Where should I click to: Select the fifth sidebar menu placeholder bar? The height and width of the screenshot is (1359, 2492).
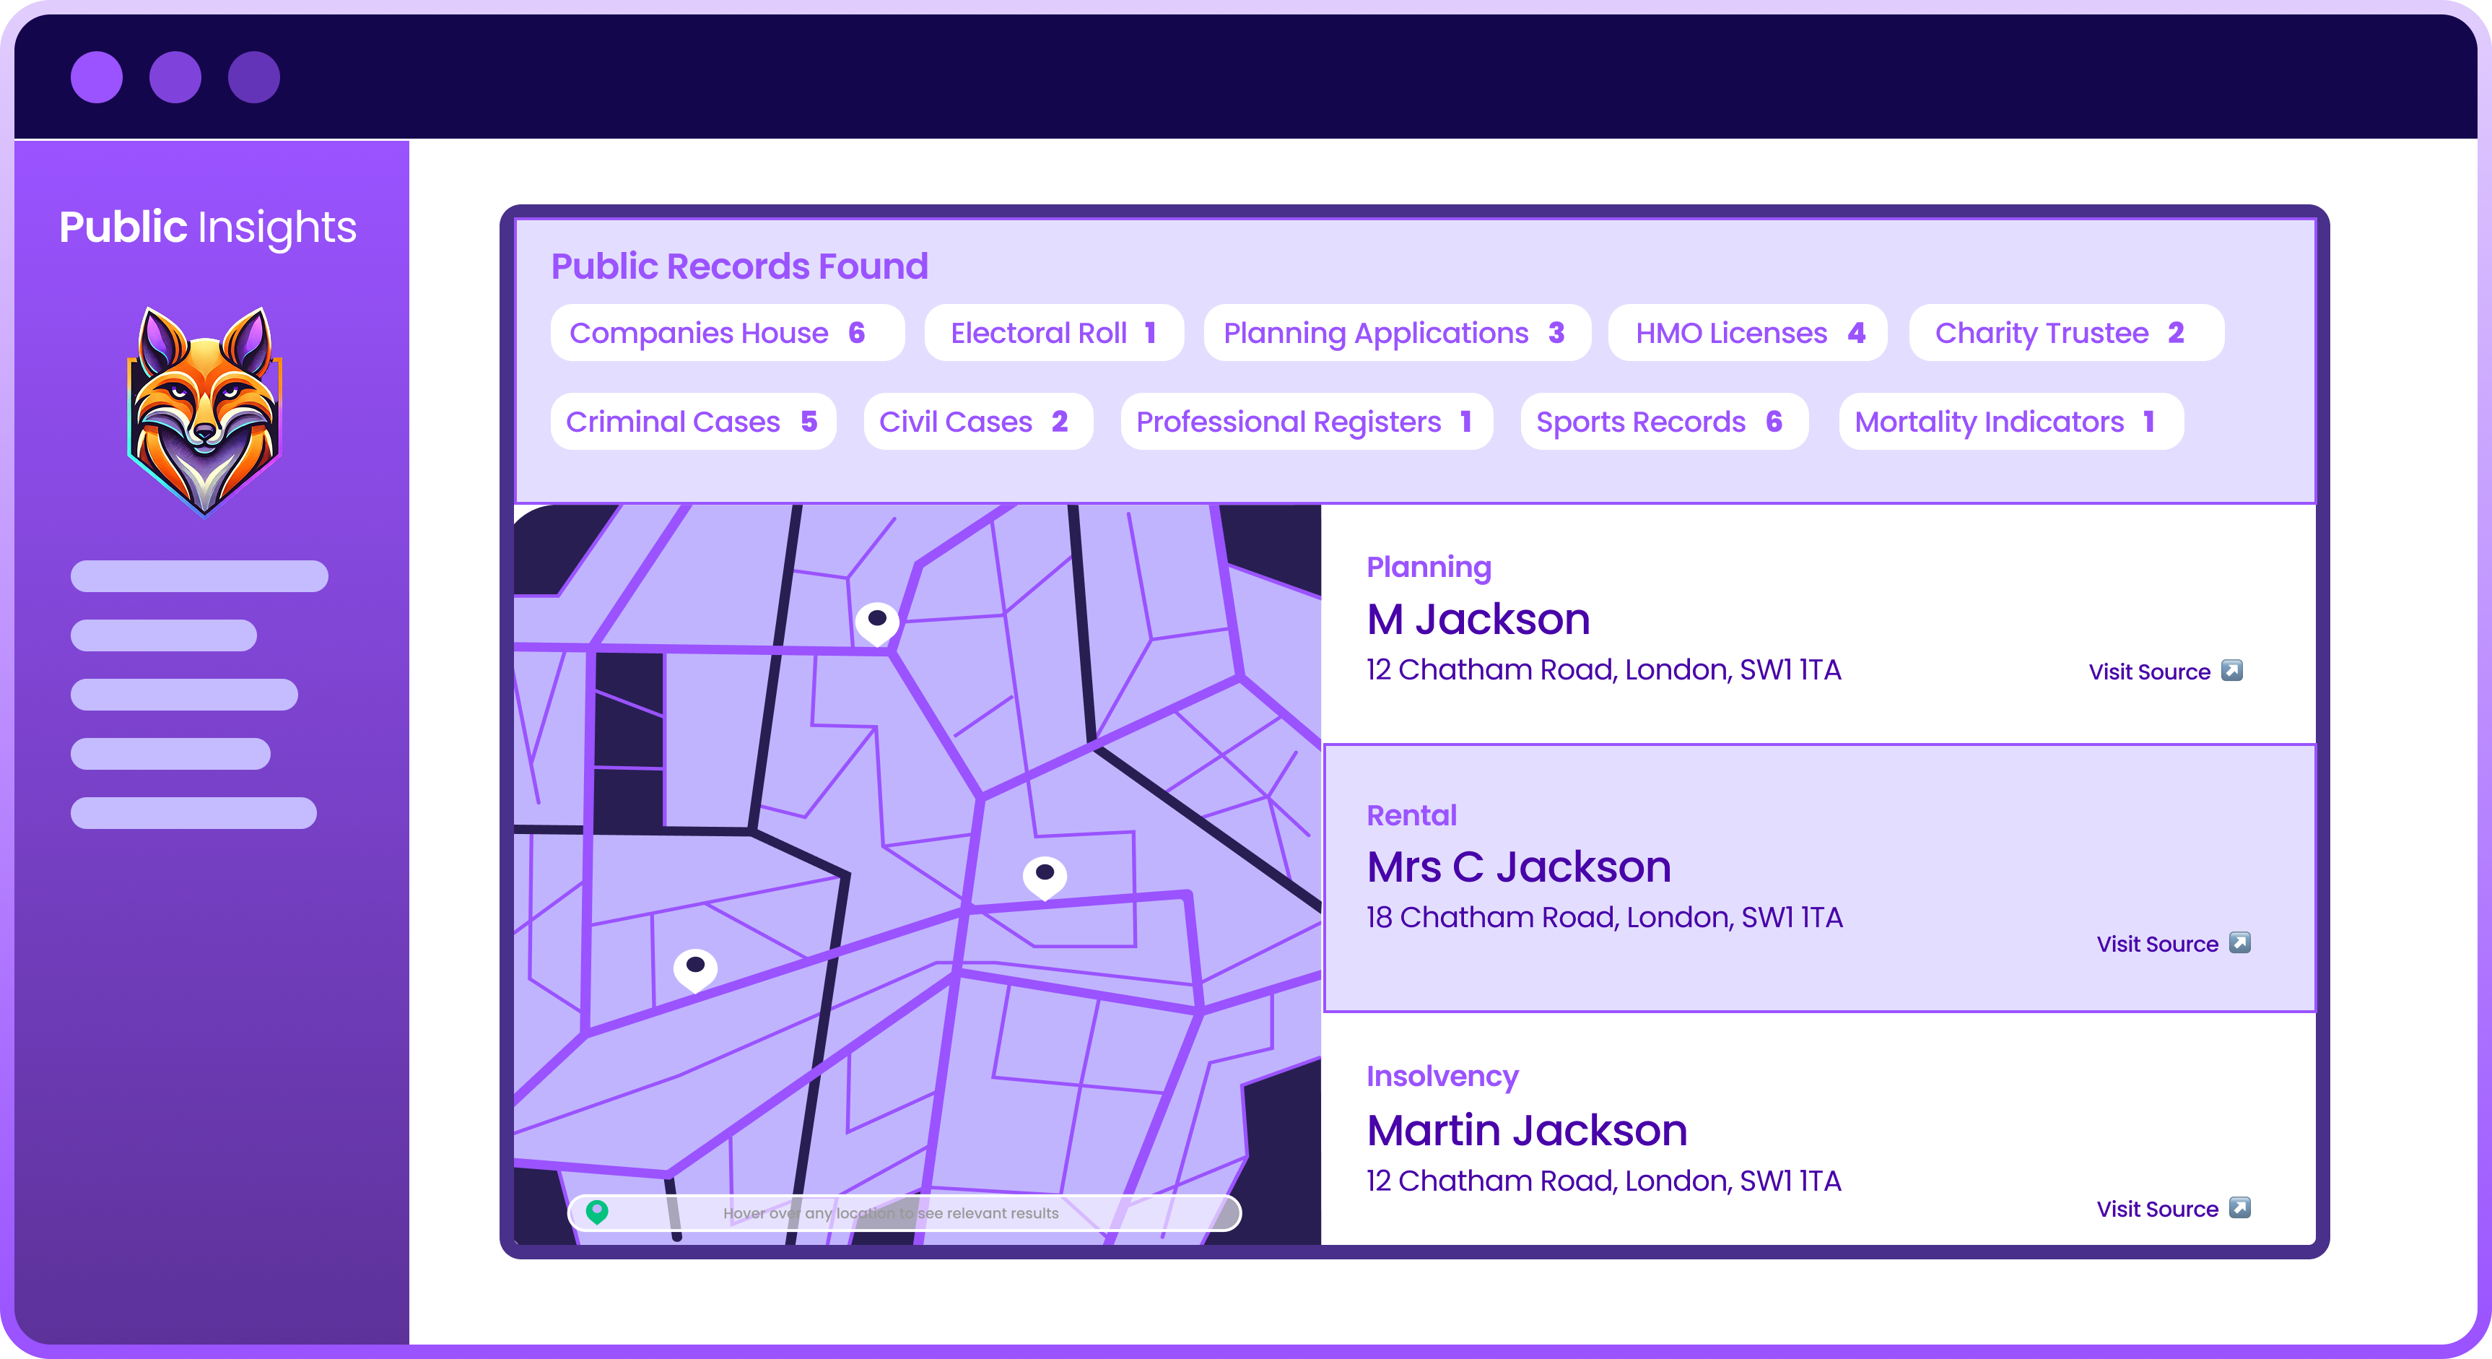[193, 812]
